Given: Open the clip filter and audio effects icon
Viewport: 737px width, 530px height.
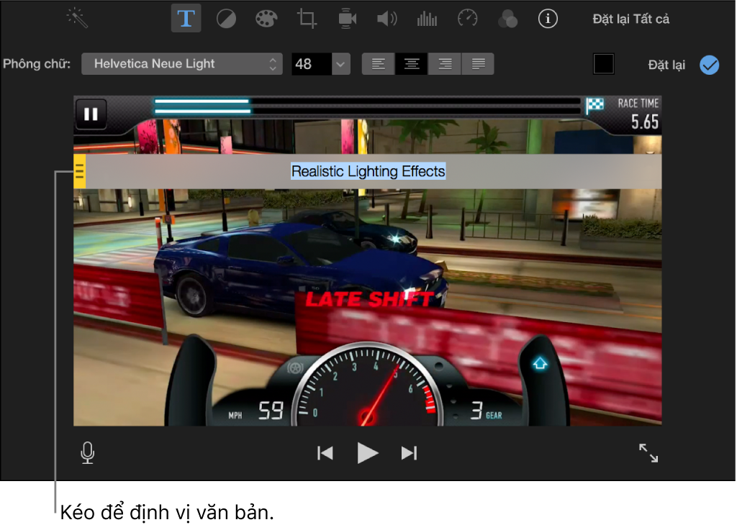Looking at the screenshot, I should click(x=508, y=19).
